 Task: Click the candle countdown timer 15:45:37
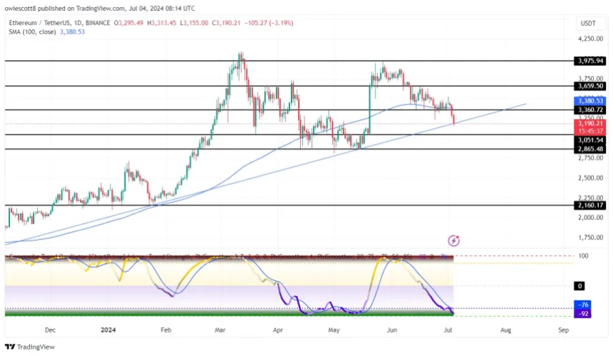(591, 131)
